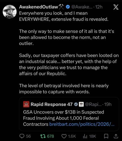Open the 19h quoted post timestamp
Viewport: 122px width, 141px height.
pos(108,104)
